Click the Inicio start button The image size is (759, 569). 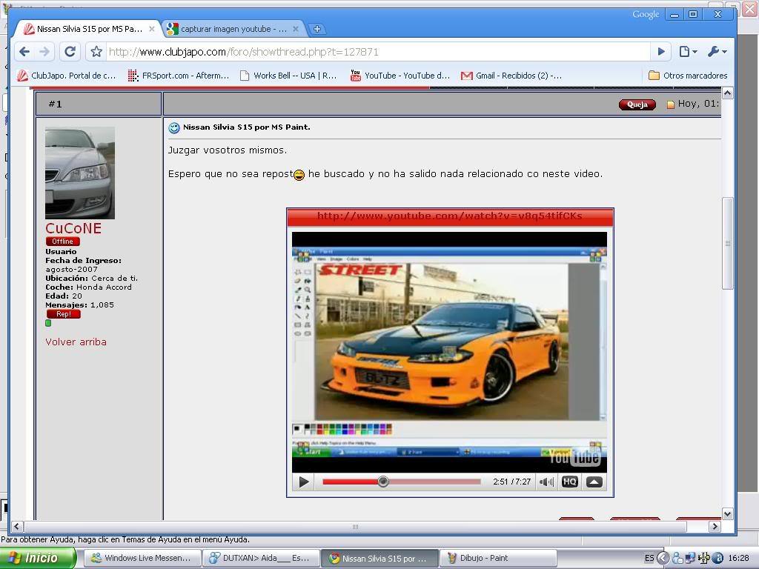[x=39, y=558]
